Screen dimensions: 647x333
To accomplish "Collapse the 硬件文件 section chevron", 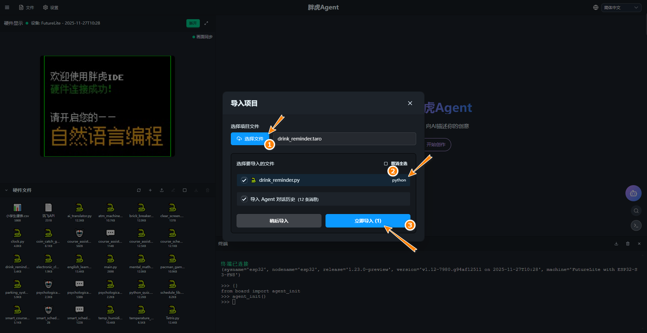I will [x=6, y=190].
